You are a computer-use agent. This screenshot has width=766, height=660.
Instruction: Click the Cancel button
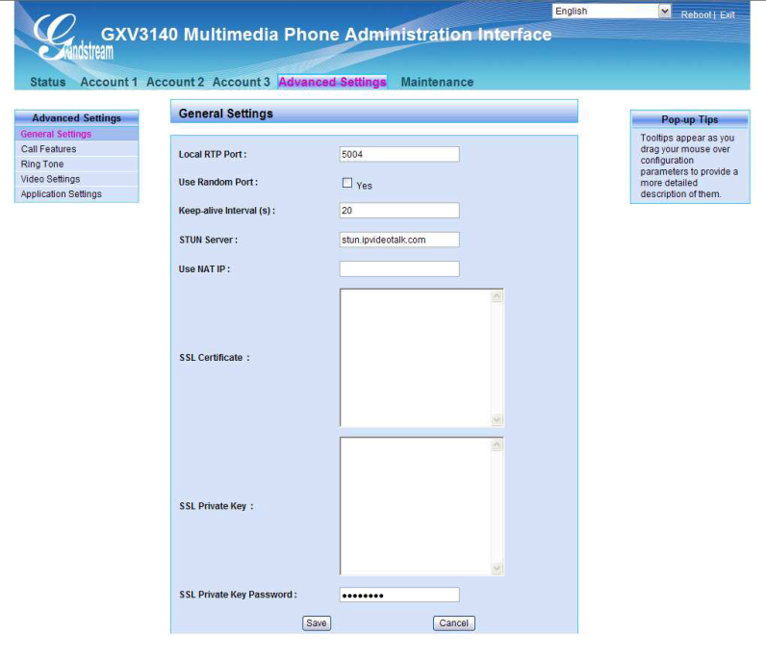pos(453,623)
